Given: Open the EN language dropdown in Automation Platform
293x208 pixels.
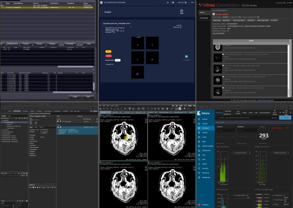Looking at the screenshot, I should [x=192, y=2].
